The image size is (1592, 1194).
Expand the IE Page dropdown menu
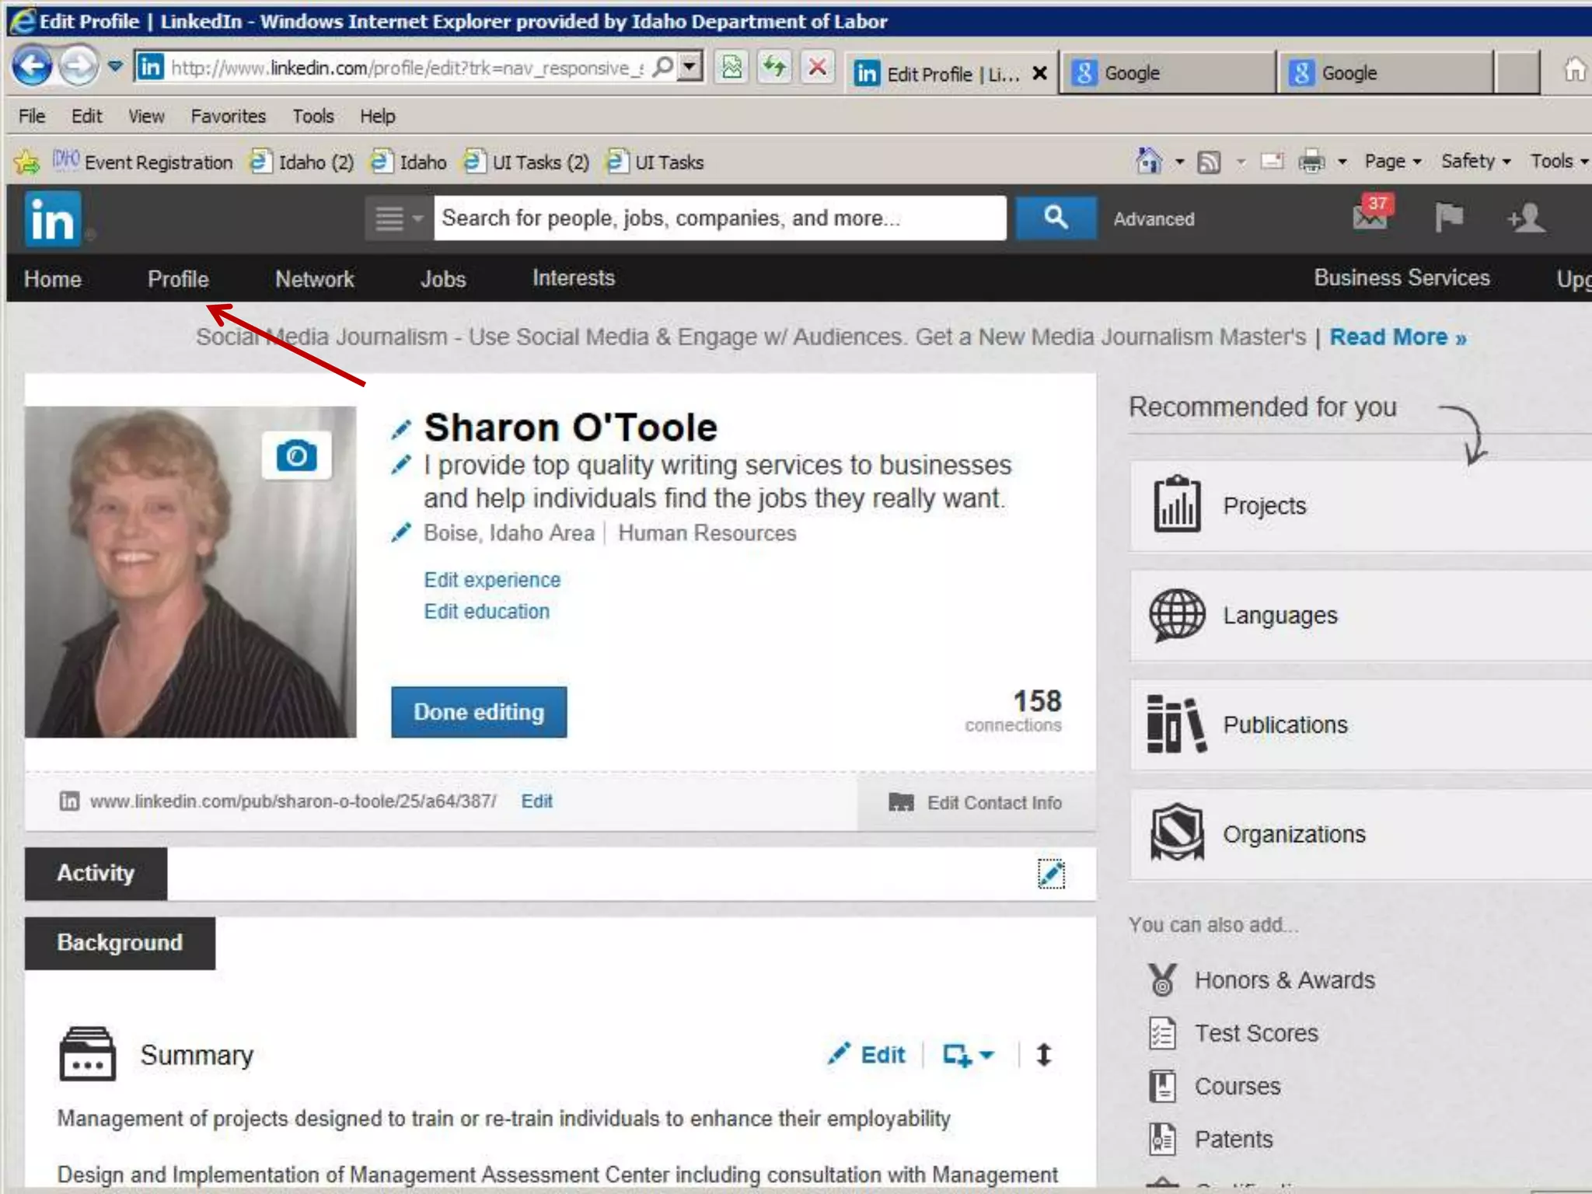tap(1392, 161)
